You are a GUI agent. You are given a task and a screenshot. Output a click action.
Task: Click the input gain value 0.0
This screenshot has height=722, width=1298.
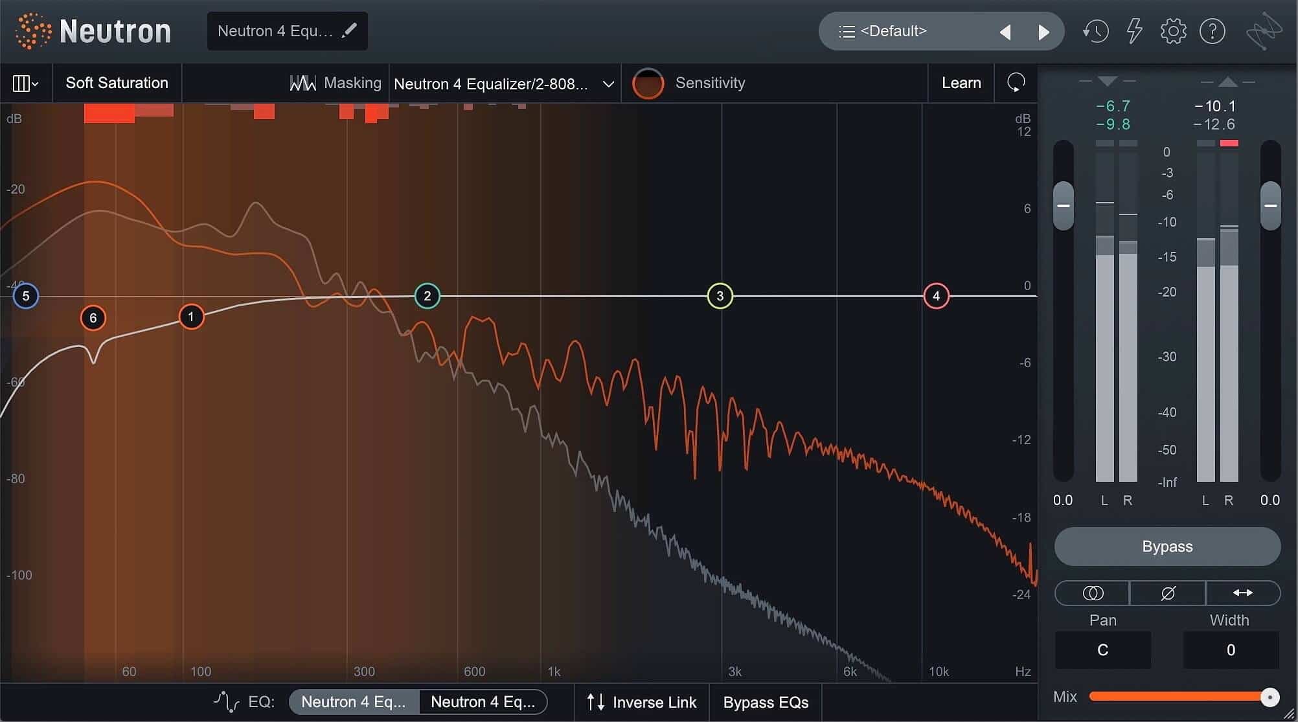coord(1063,500)
